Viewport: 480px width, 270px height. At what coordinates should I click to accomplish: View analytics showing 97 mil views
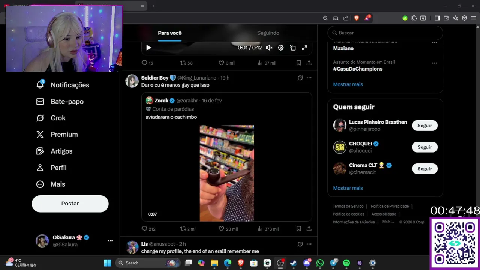pyautogui.click(x=267, y=63)
